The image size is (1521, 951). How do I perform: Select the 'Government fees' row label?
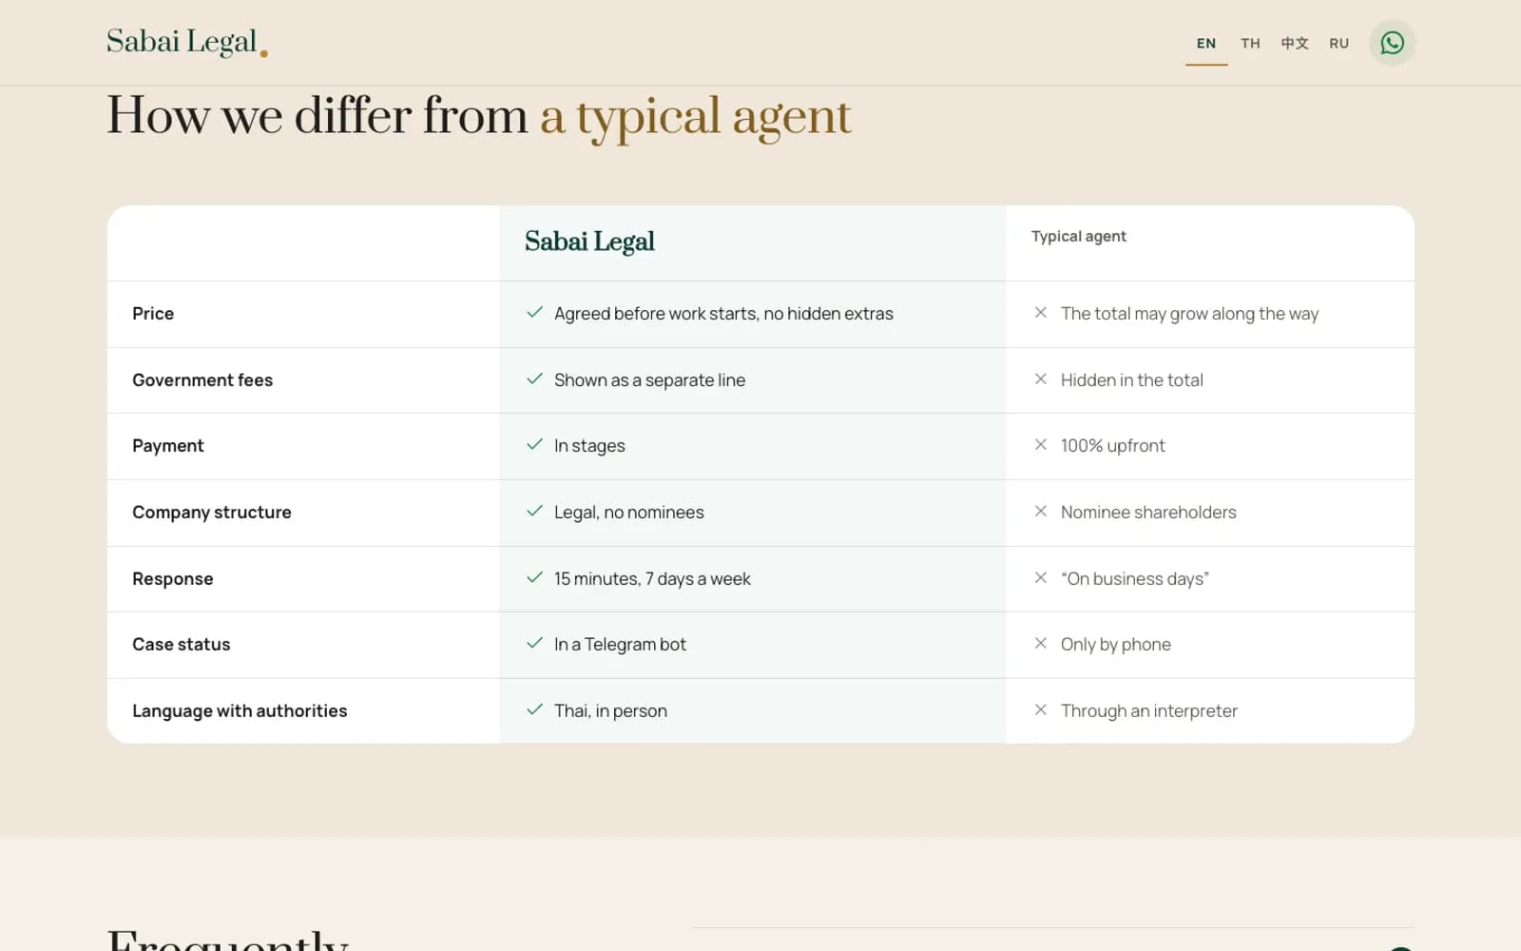(x=202, y=380)
